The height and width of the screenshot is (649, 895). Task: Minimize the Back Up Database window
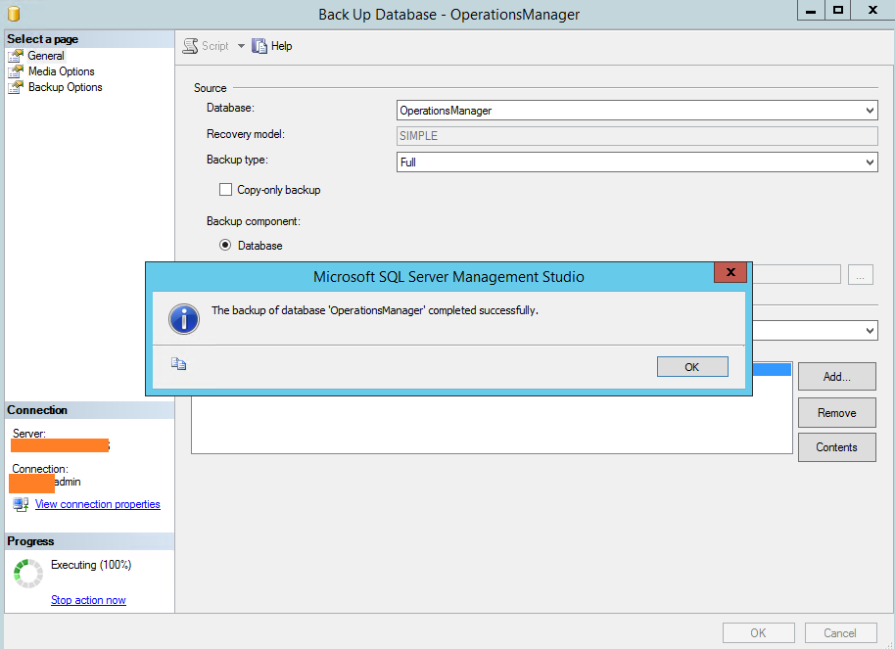811,10
